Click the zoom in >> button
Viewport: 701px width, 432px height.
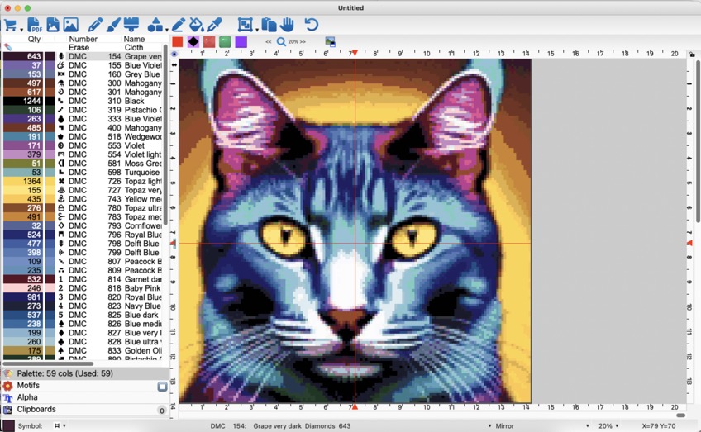301,41
